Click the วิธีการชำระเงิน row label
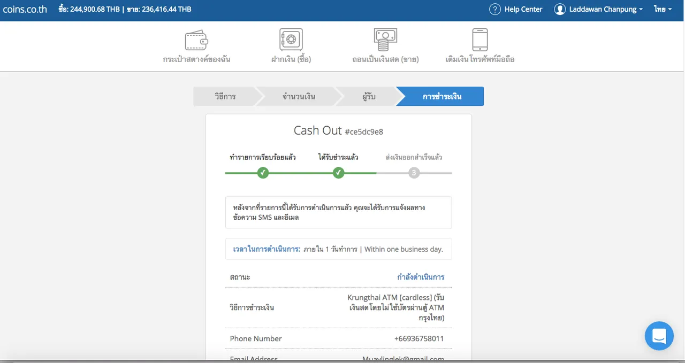 point(252,307)
